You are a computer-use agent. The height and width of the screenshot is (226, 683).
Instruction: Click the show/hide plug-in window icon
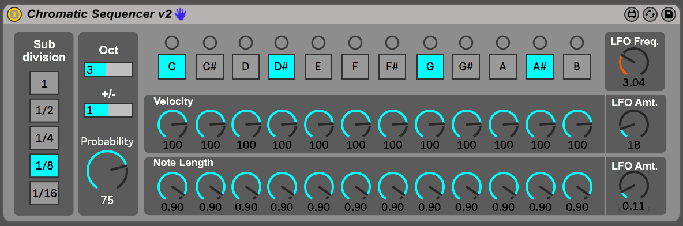[x=631, y=15]
